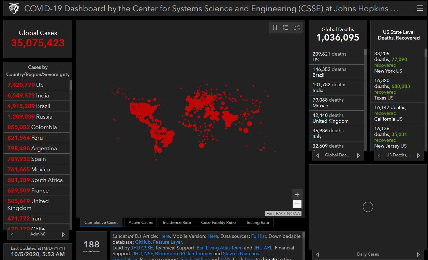Switch to the Active Cases tab
Screen dimensions: 428x260
(x=141, y=223)
